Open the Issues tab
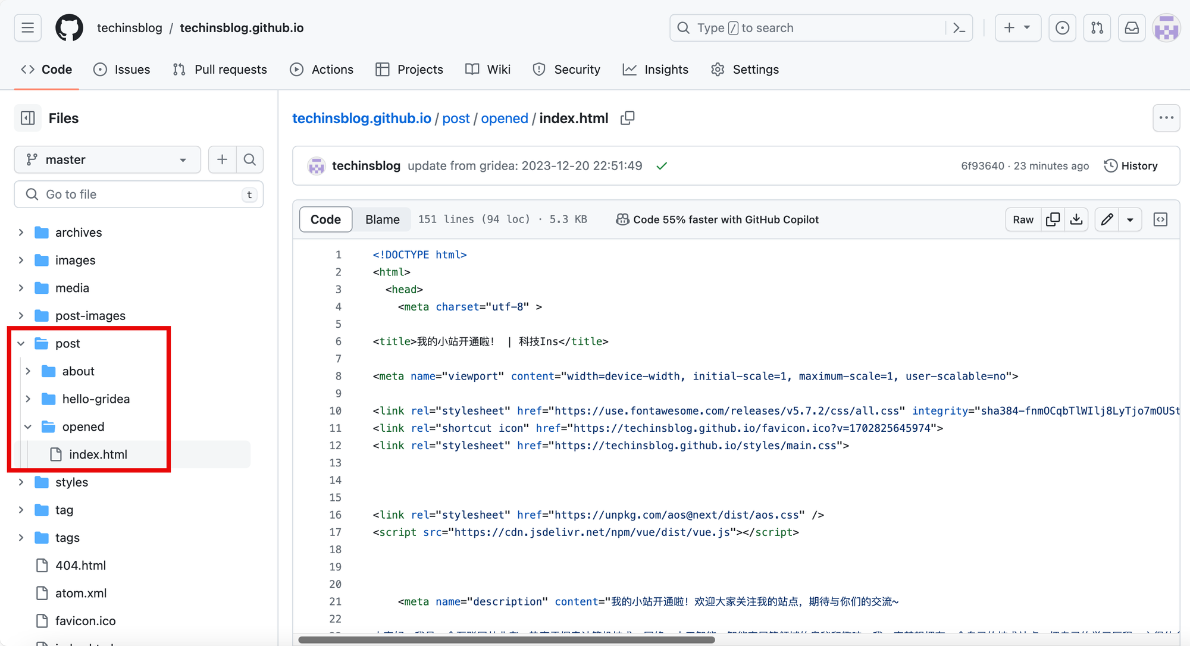This screenshot has height=646, width=1190. 122,70
